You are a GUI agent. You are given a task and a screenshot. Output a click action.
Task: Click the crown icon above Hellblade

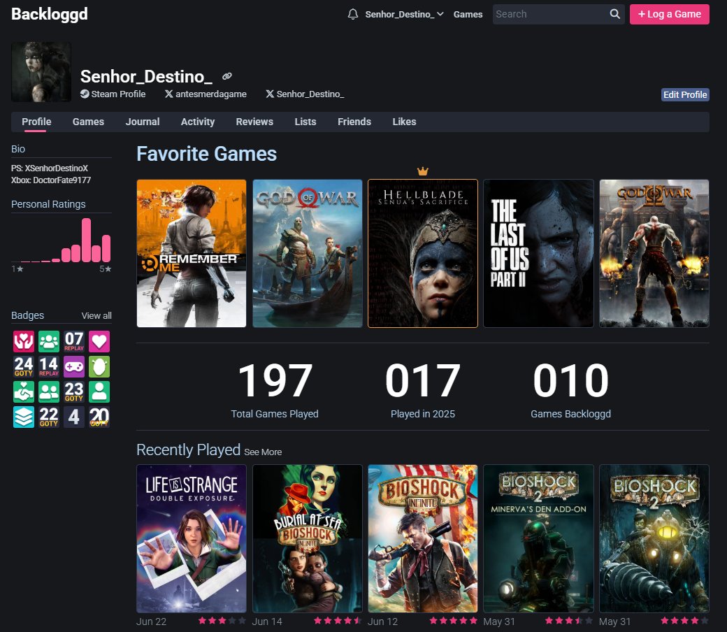point(422,171)
